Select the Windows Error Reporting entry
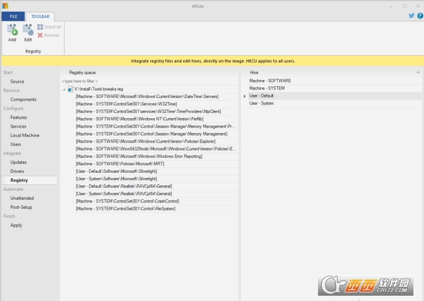 point(156,156)
